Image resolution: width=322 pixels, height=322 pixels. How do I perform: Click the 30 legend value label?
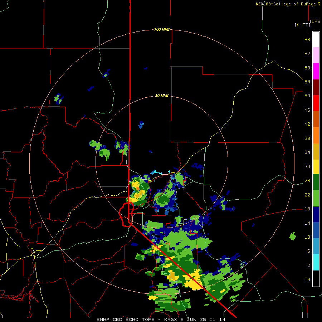click(x=307, y=166)
